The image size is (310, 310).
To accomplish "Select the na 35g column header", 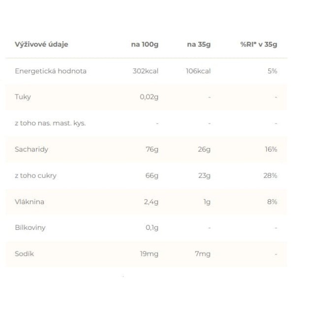I will (x=199, y=44).
